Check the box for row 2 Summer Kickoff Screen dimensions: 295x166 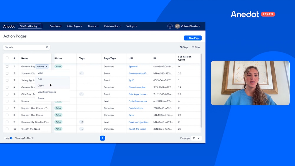[7, 73]
